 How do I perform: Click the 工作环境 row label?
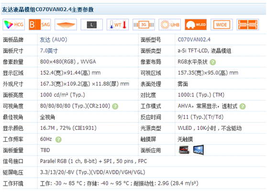click(x=13, y=183)
